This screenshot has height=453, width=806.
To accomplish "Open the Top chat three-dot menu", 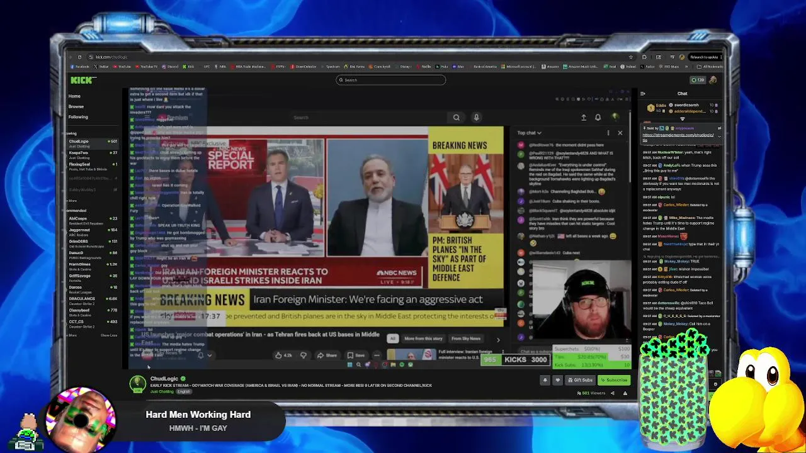I will click(x=608, y=133).
